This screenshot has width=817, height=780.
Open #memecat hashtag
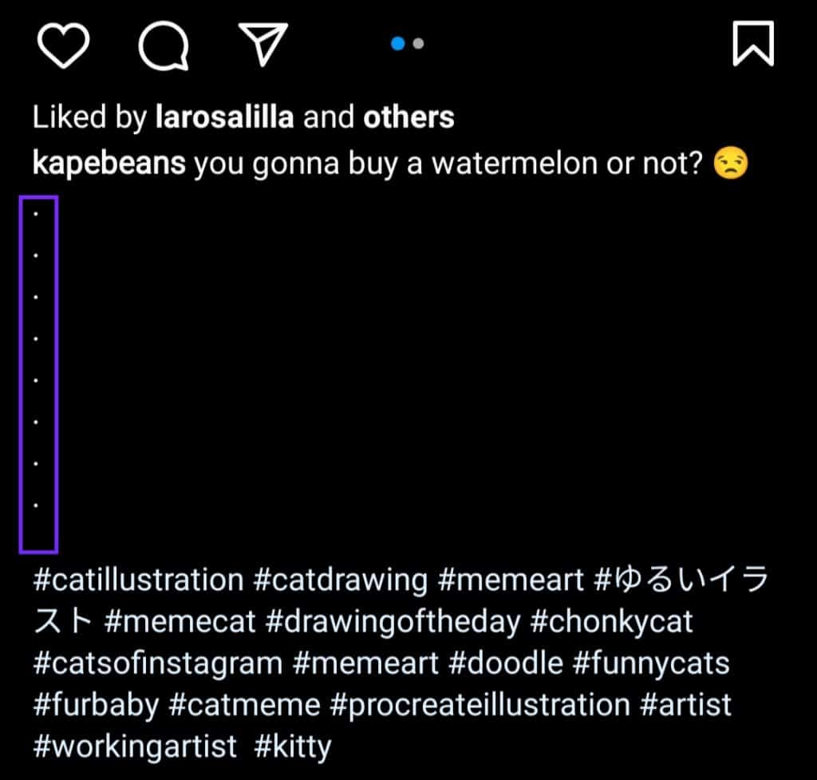coord(180,621)
